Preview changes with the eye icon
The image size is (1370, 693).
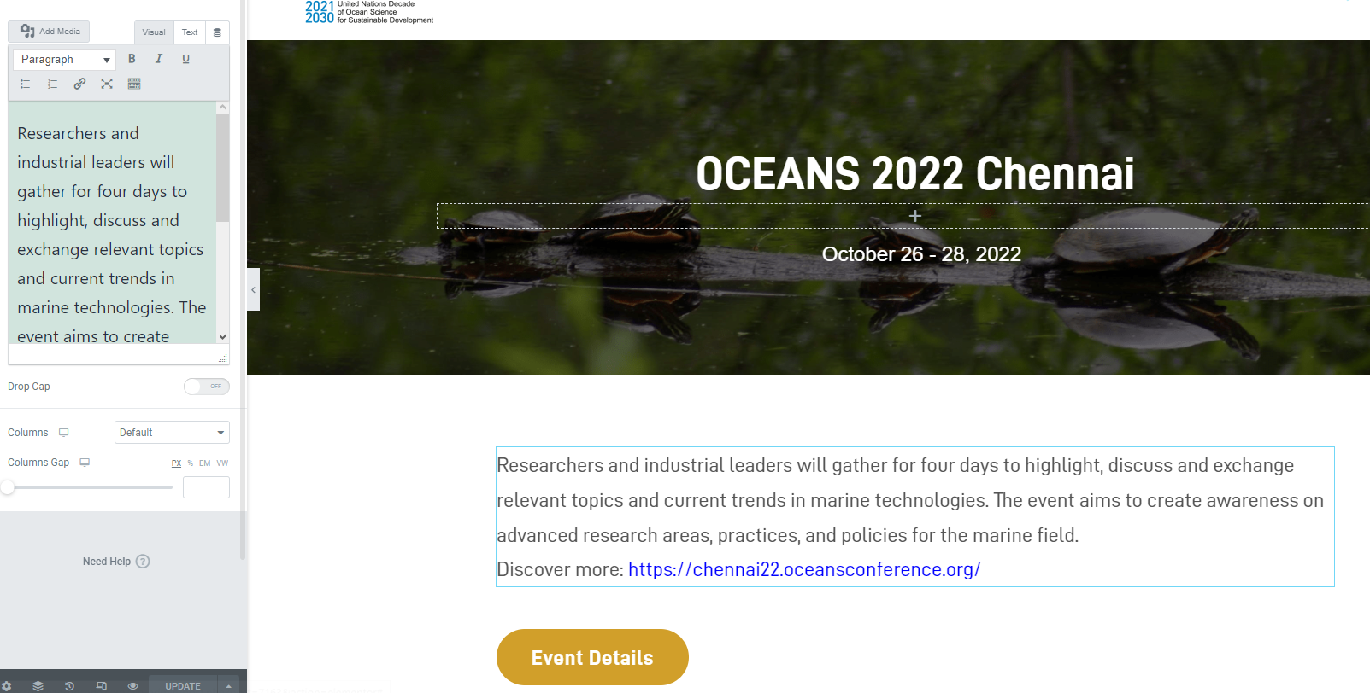(132, 685)
